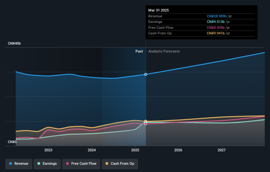Image resolution: width=270 pixels, height=172 pixels.
Task: Click the 2024 x-axis label
Action: coord(92,150)
